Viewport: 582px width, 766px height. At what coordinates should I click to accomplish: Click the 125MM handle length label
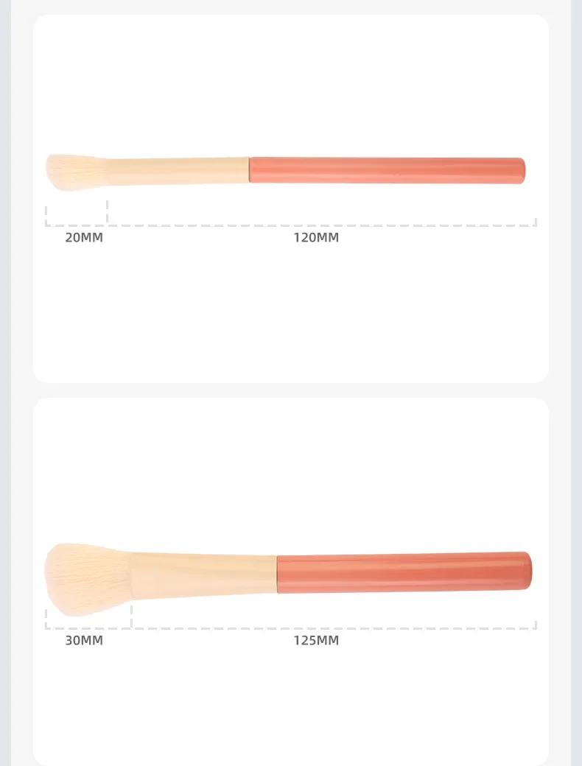316,641
